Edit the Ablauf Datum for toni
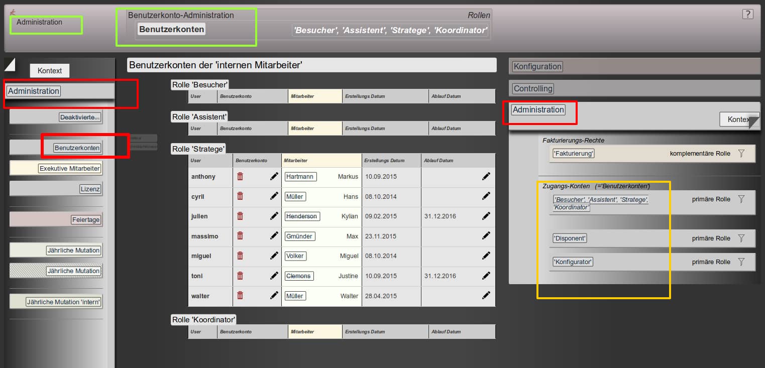This screenshot has height=368, width=765. [486, 276]
